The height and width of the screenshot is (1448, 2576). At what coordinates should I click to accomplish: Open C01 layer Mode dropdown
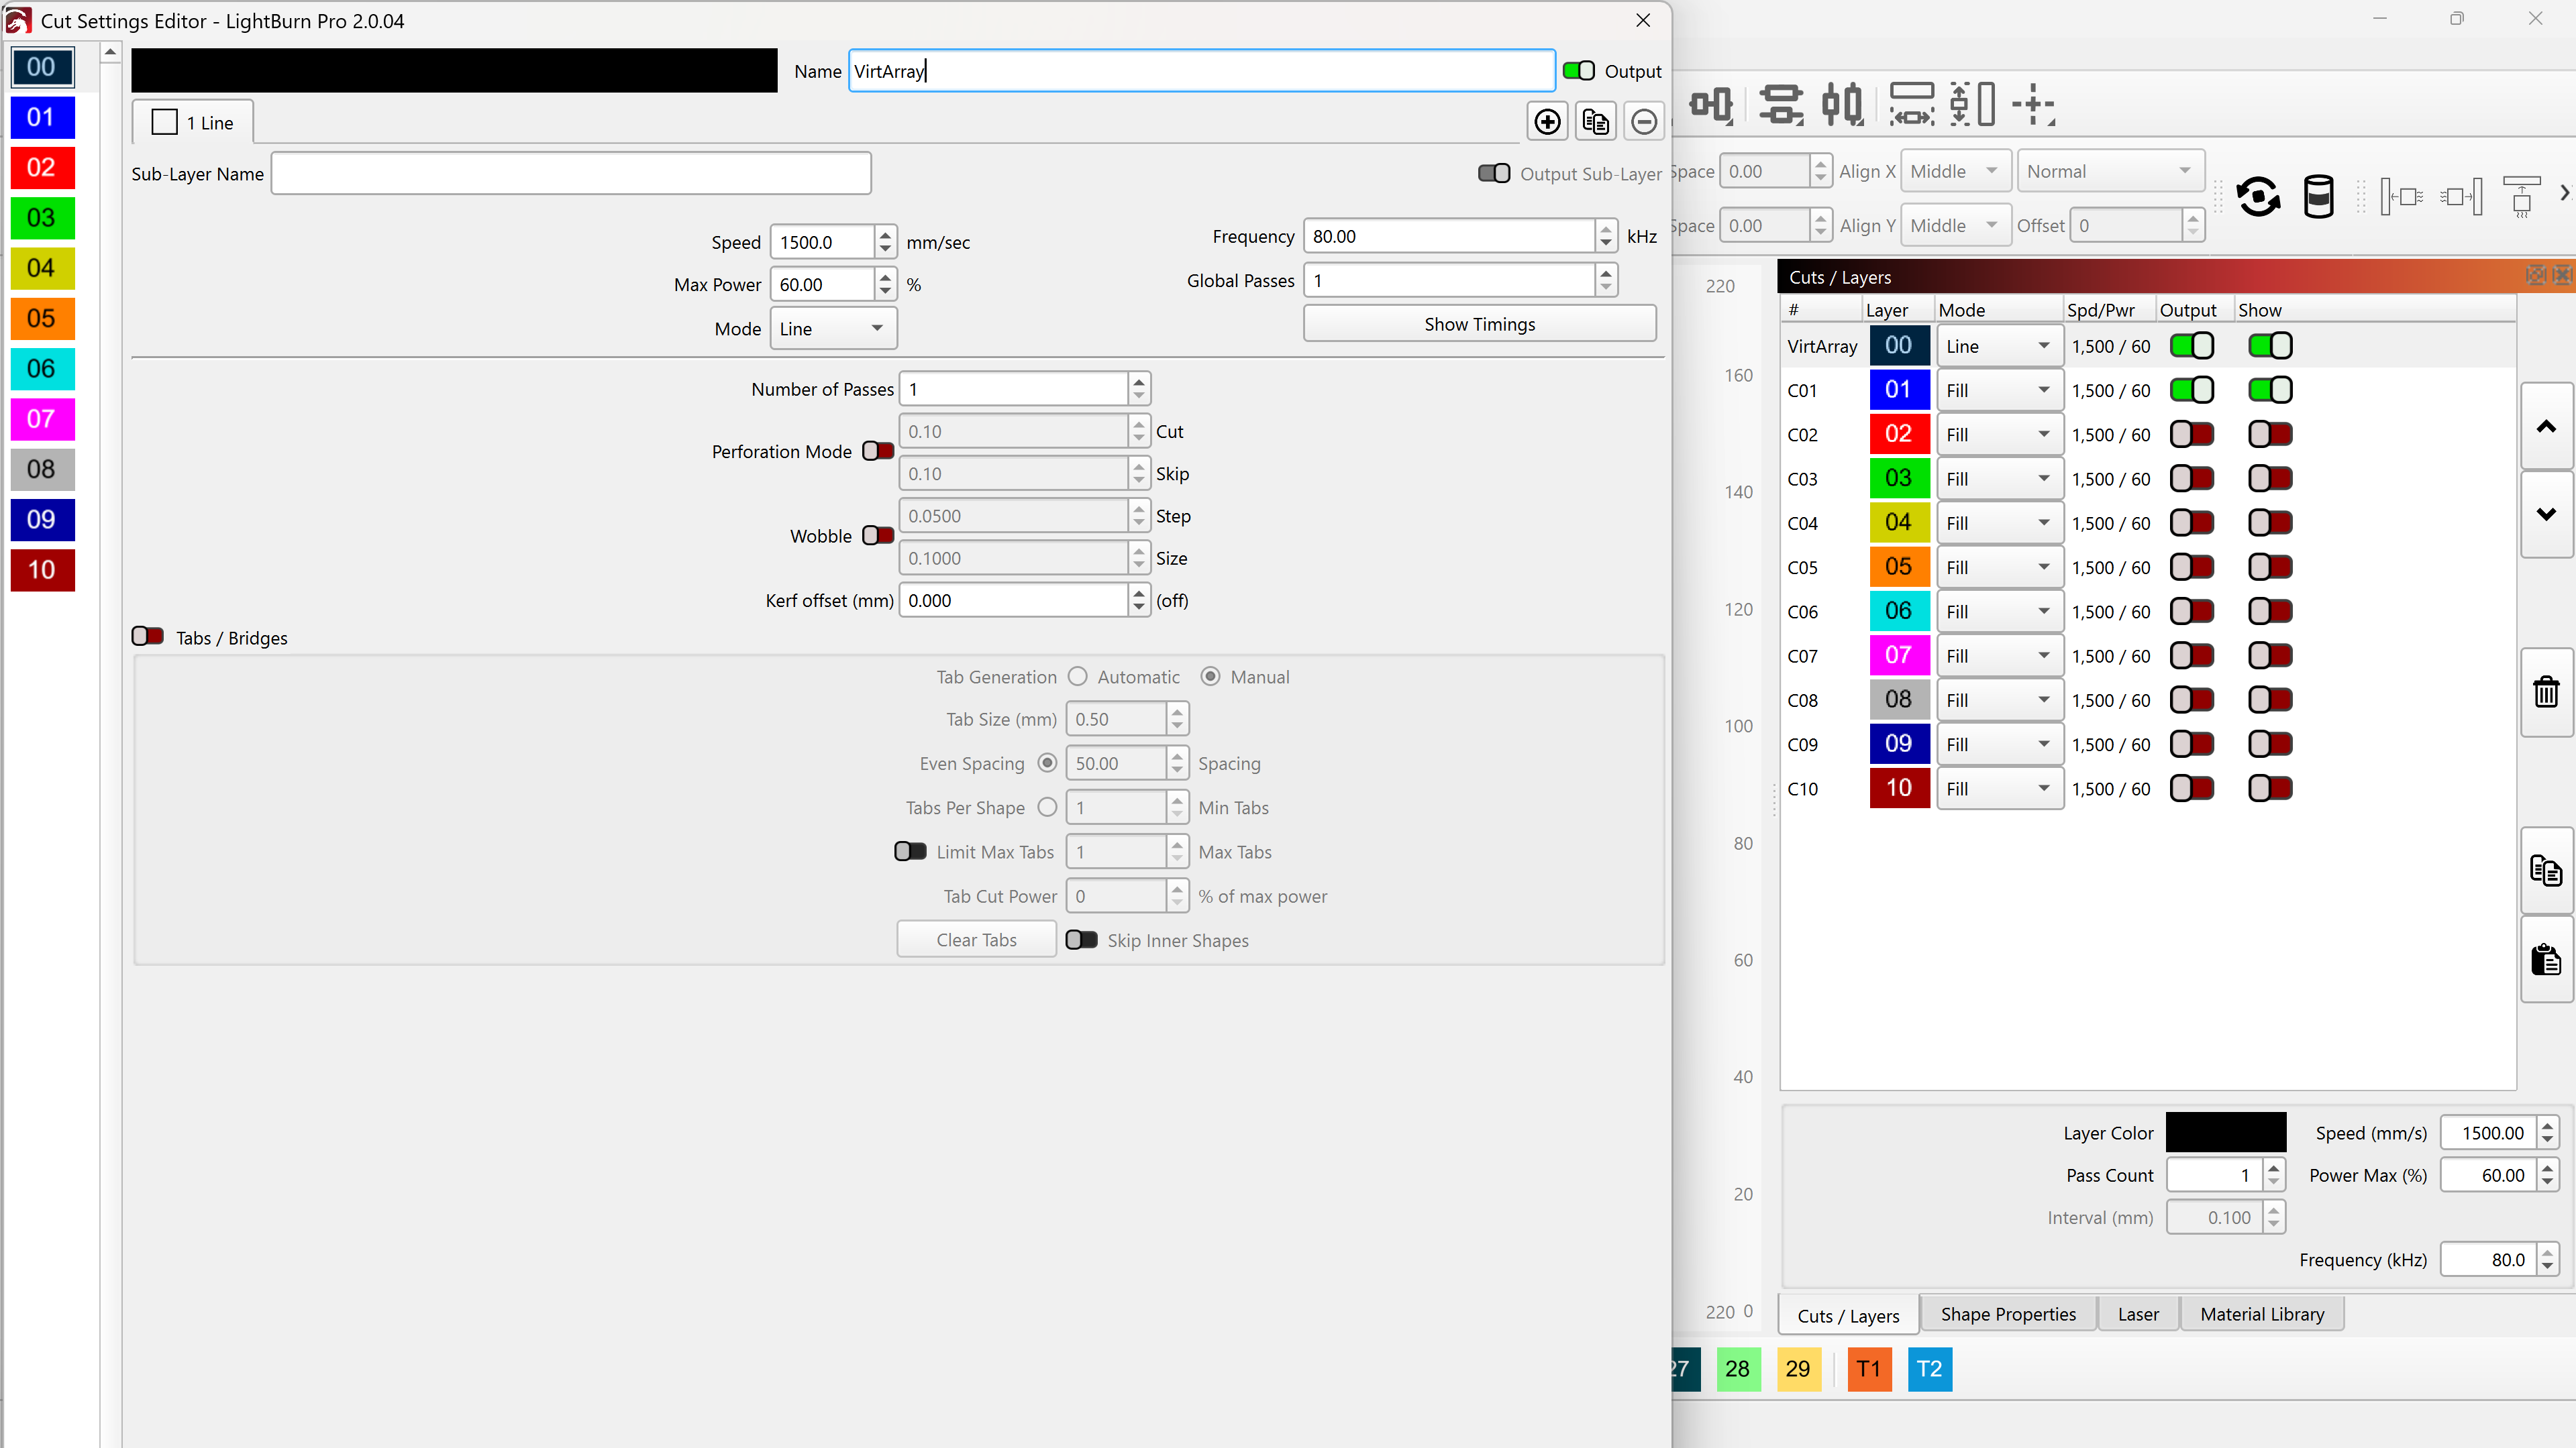coord(1998,391)
